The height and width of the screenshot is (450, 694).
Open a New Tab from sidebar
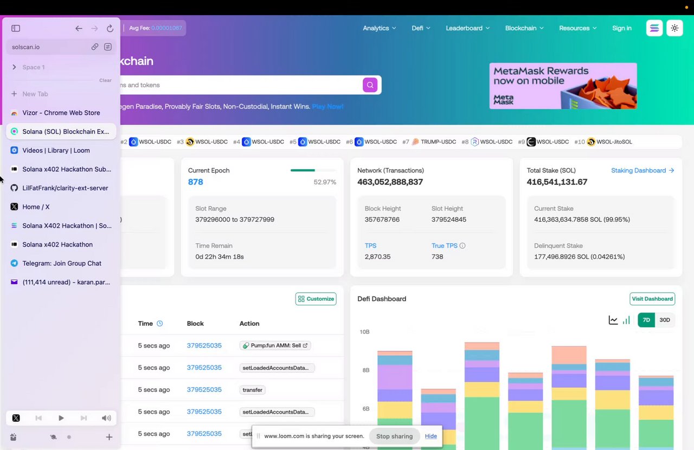(x=61, y=94)
